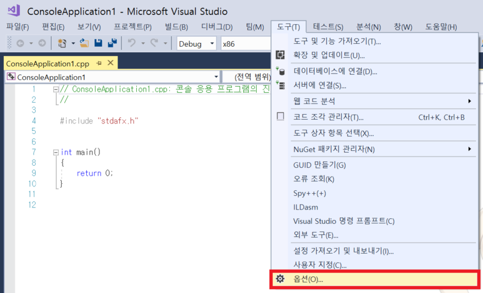Select 코드 조각 관리자(T)... menu entry
This screenshot has width=483, height=293.
[374, 117]
